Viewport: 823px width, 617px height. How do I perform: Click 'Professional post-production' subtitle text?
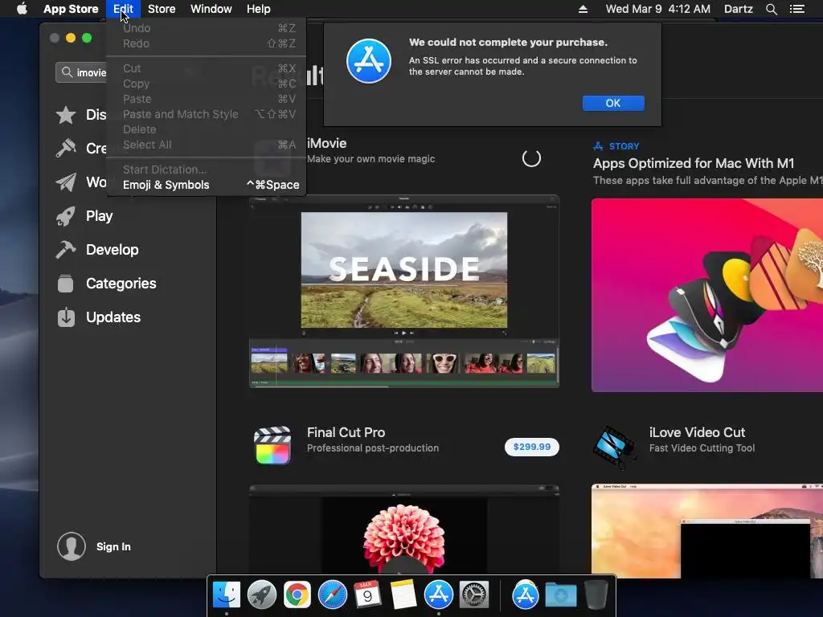coord(373,448)
